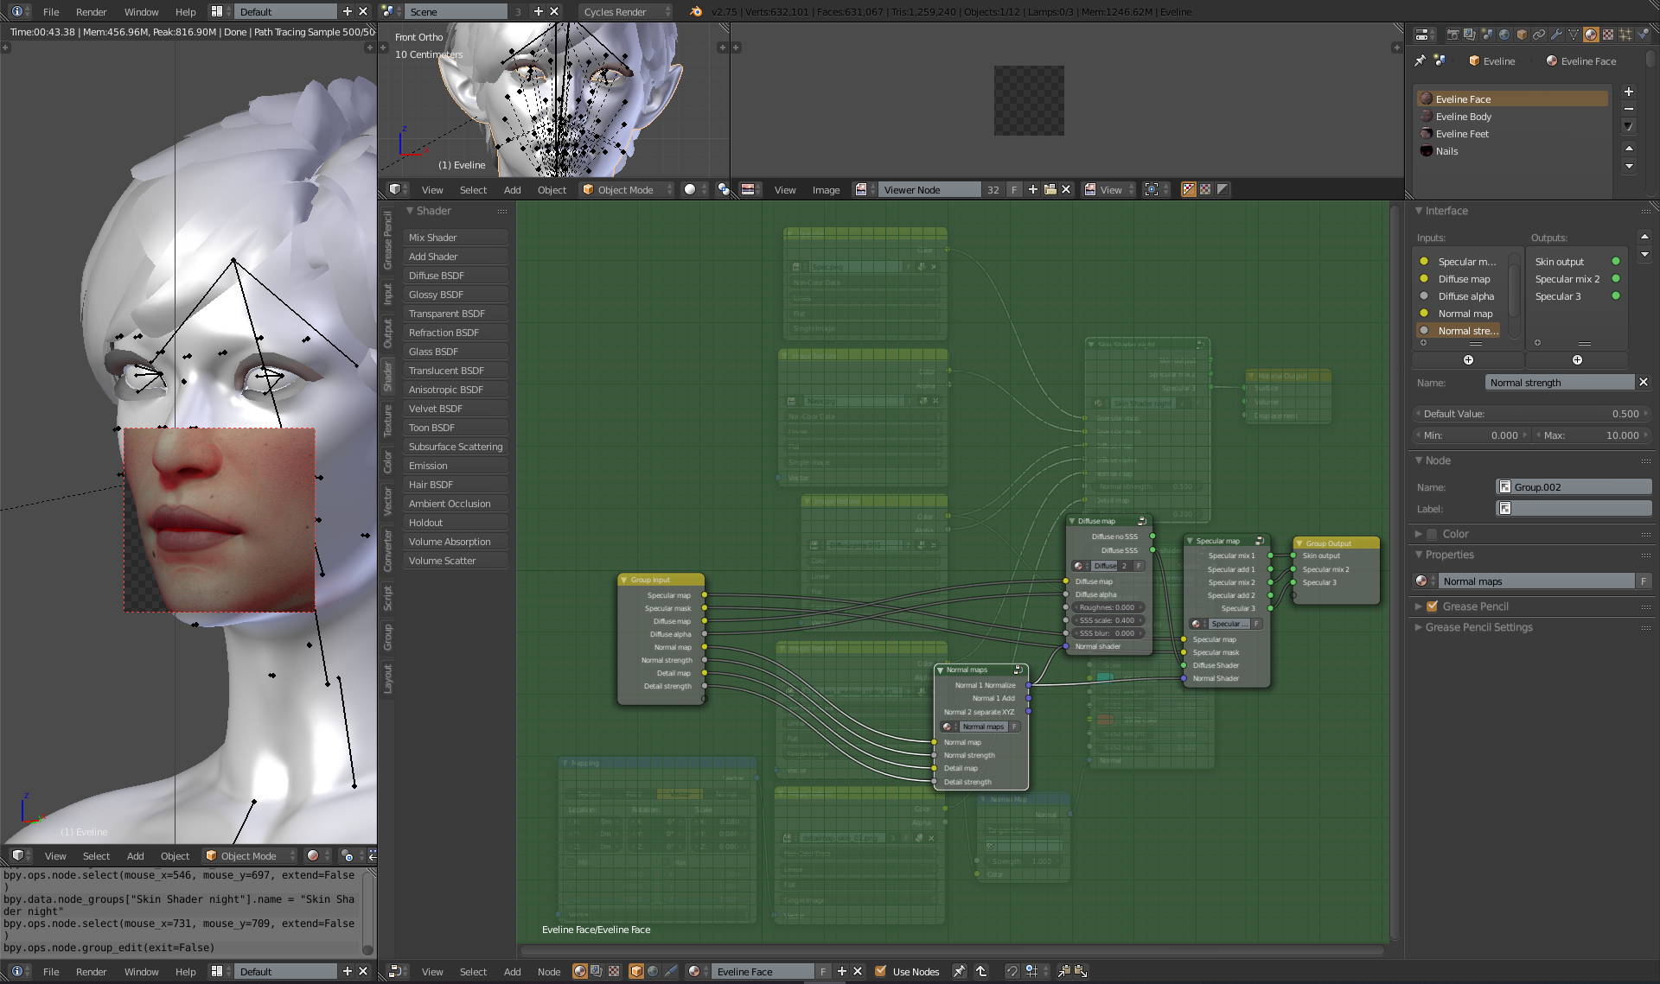1660x984 pixels.
Task: Open the World properties globe tab
Action: tap(1504, 35)
